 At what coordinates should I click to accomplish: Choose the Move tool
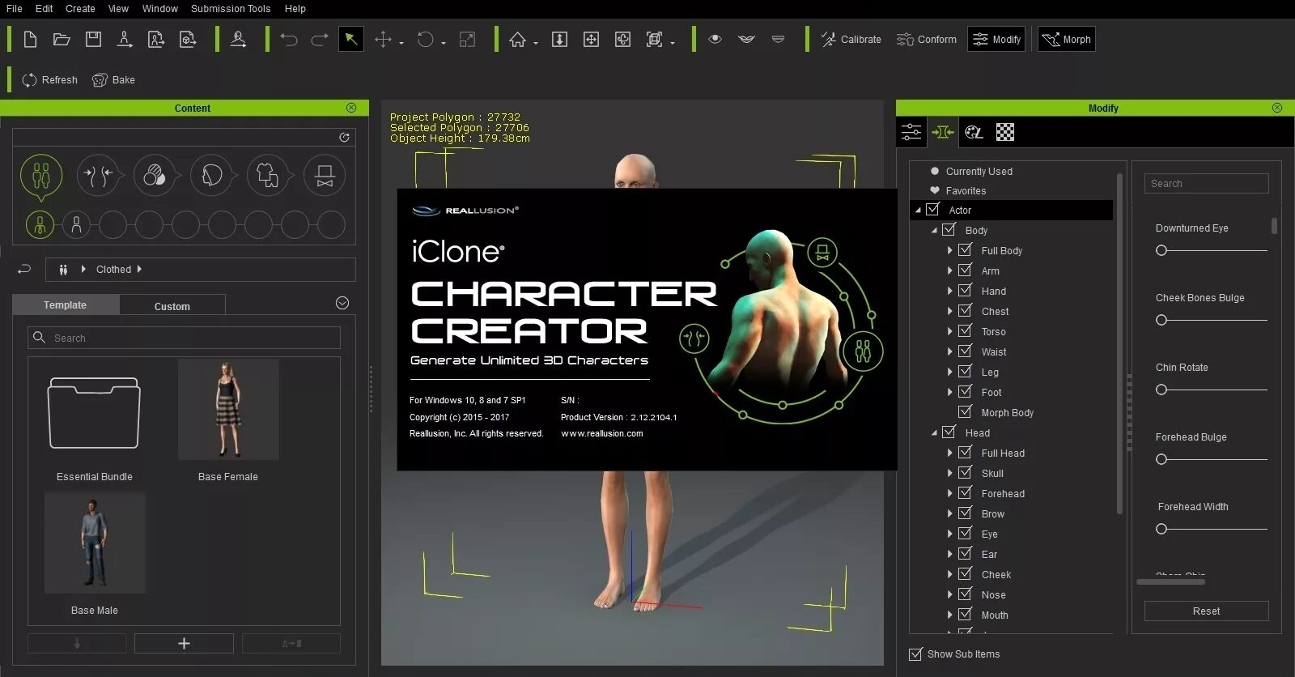[384, 39]
